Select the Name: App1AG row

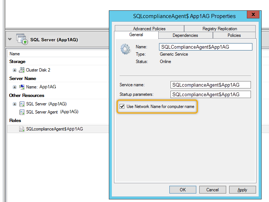58,87
